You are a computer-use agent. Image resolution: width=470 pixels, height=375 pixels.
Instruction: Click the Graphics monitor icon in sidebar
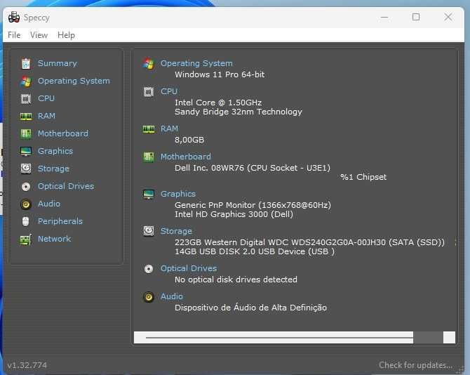tap(26, 152)
